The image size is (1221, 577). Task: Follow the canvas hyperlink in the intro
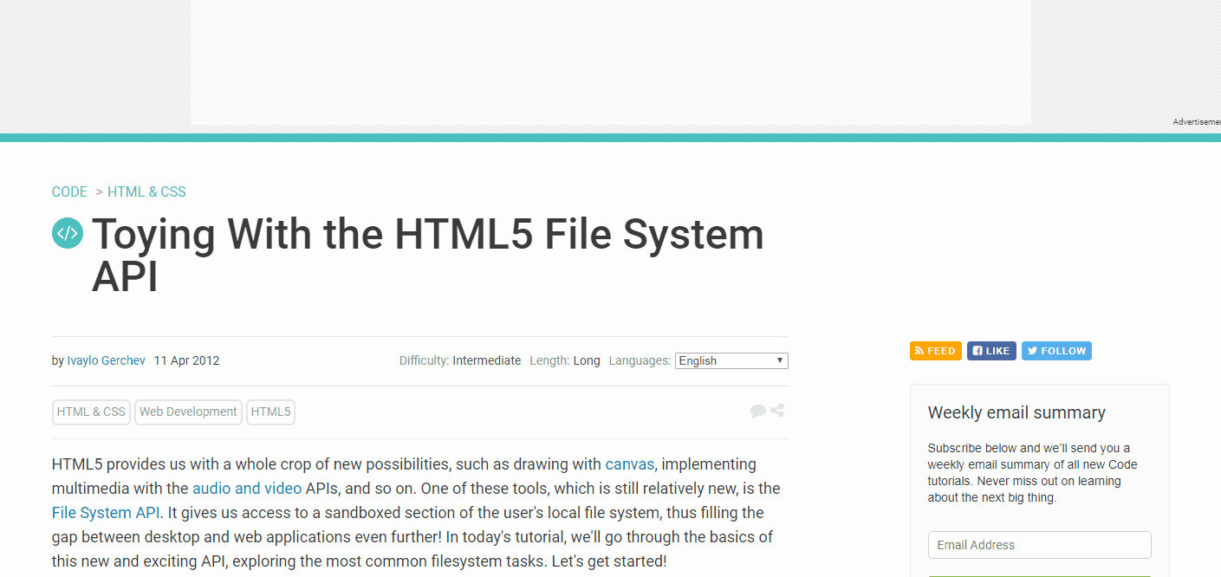point(630,464)
